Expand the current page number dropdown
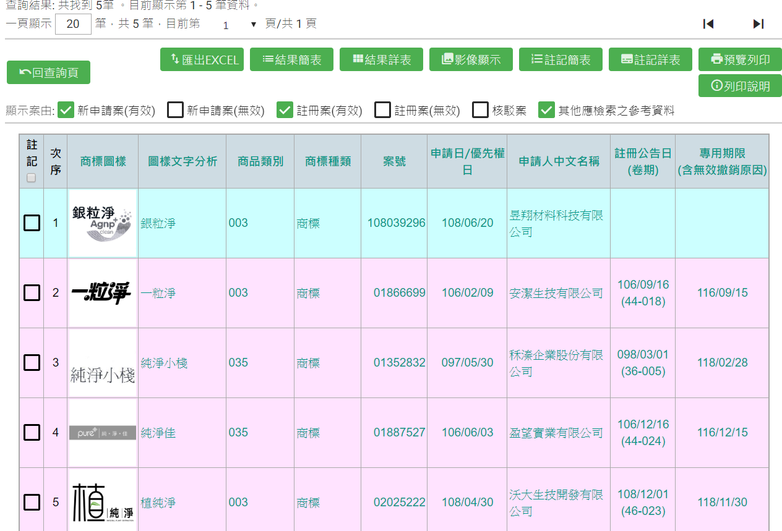Viewport: 782px width, 531px height. pos(238,25)
